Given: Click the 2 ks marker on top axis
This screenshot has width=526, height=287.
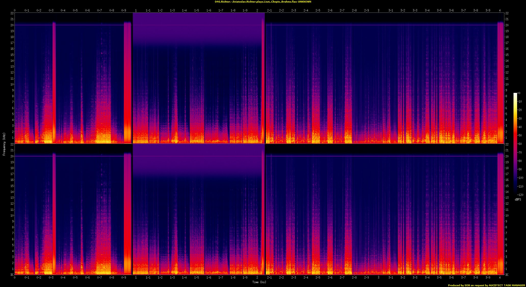Looking at the screenshot, I should tap(257, 10).
